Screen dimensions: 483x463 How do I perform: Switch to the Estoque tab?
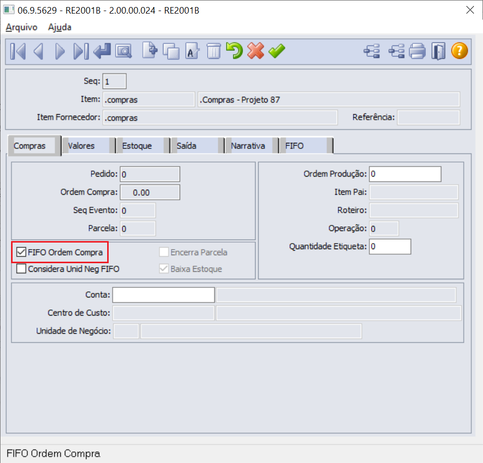point(143,146)
